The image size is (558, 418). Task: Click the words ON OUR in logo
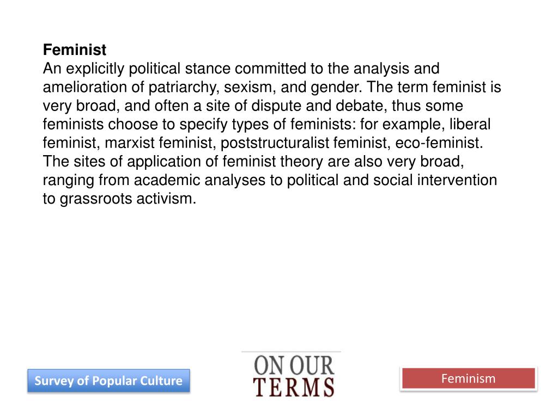[x=294, y=365]
